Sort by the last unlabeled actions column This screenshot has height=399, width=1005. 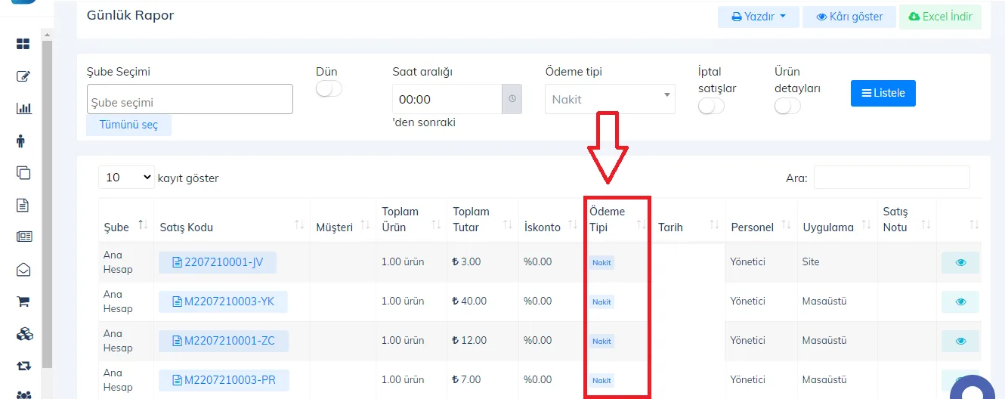tap(960, 220)
